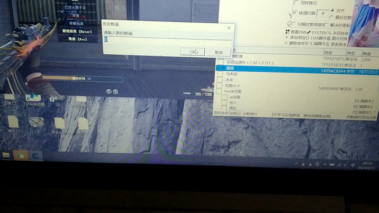Screen dimensions: 379x213
Task: Toggle the 中 input method indicator
Action: 353,165
